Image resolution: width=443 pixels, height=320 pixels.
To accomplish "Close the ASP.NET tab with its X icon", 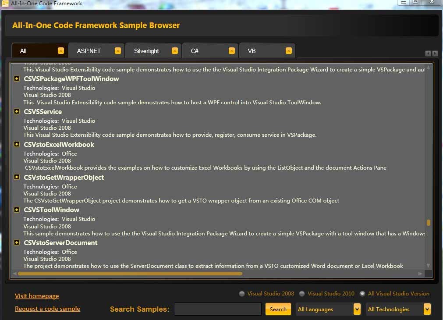I will (117, 51).
